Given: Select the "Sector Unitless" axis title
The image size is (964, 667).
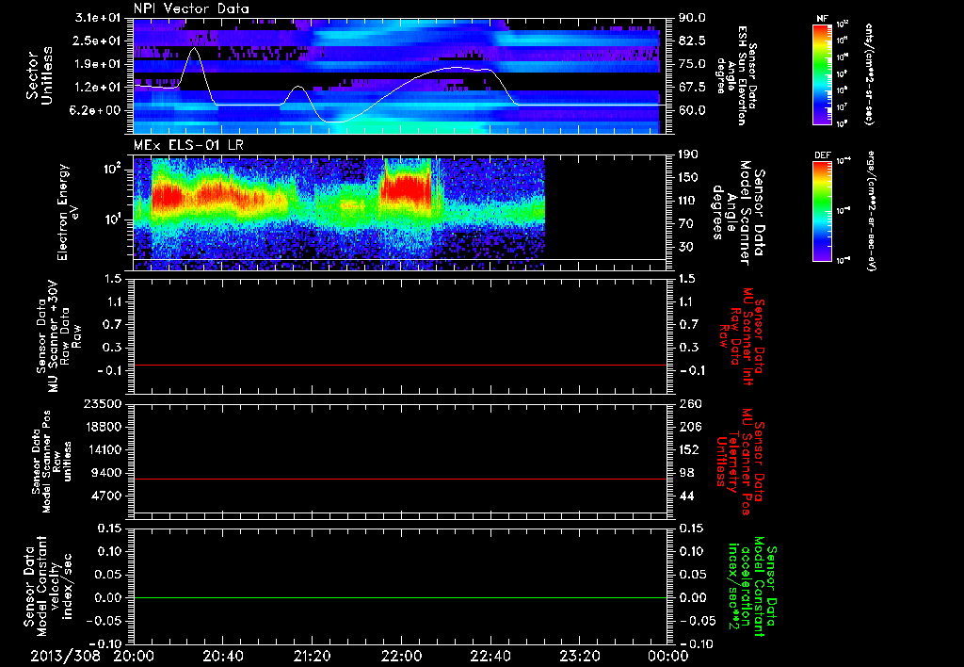Looking at the screenshot, I should point(40,75).
